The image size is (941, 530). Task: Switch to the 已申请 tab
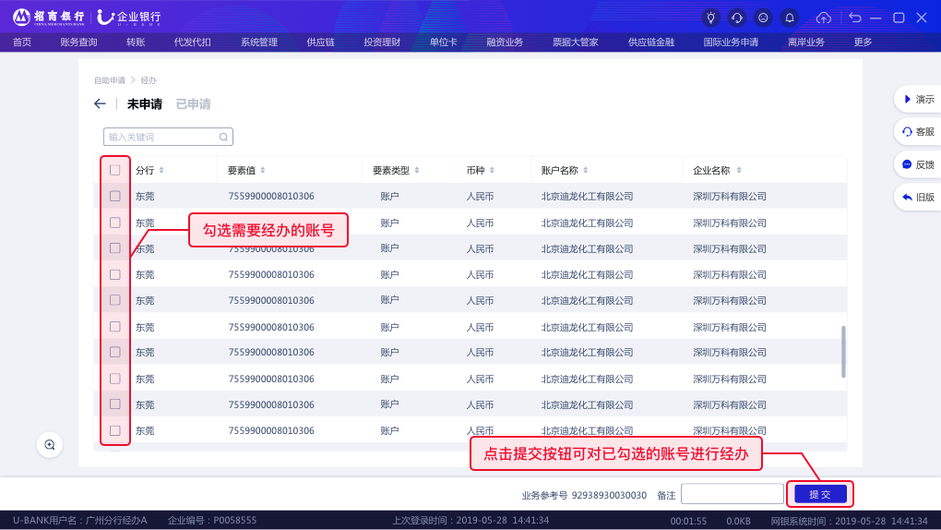coord(193,104)
